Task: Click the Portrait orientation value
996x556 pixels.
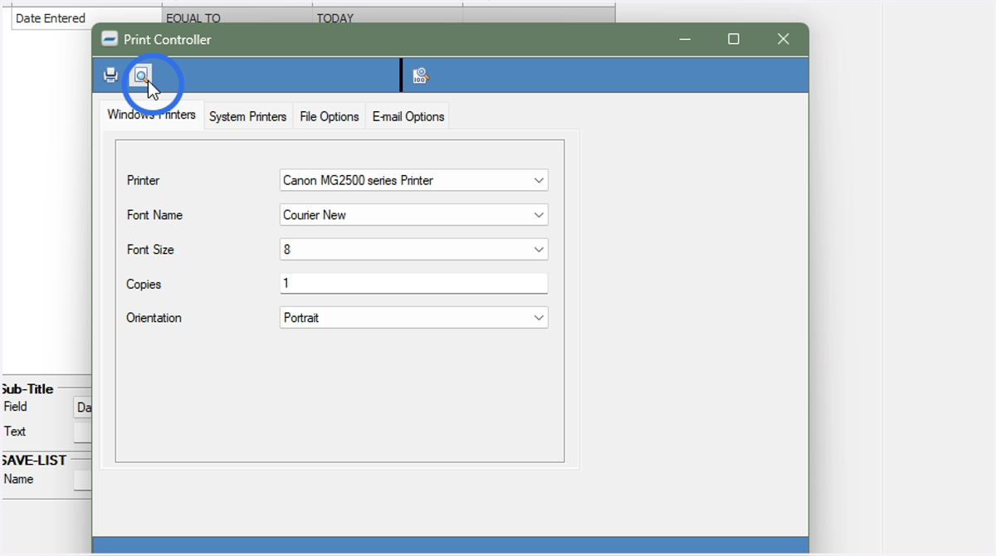Action: [301, 318]
